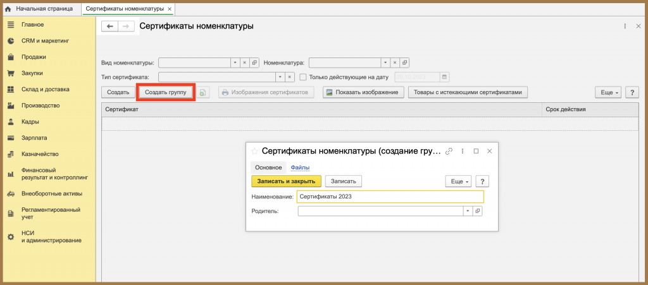
Task: Open help with the dialog question mark
Action: pyautogui.click(x=482, y=181)
